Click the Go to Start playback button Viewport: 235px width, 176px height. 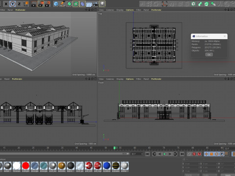pos(147,154)
